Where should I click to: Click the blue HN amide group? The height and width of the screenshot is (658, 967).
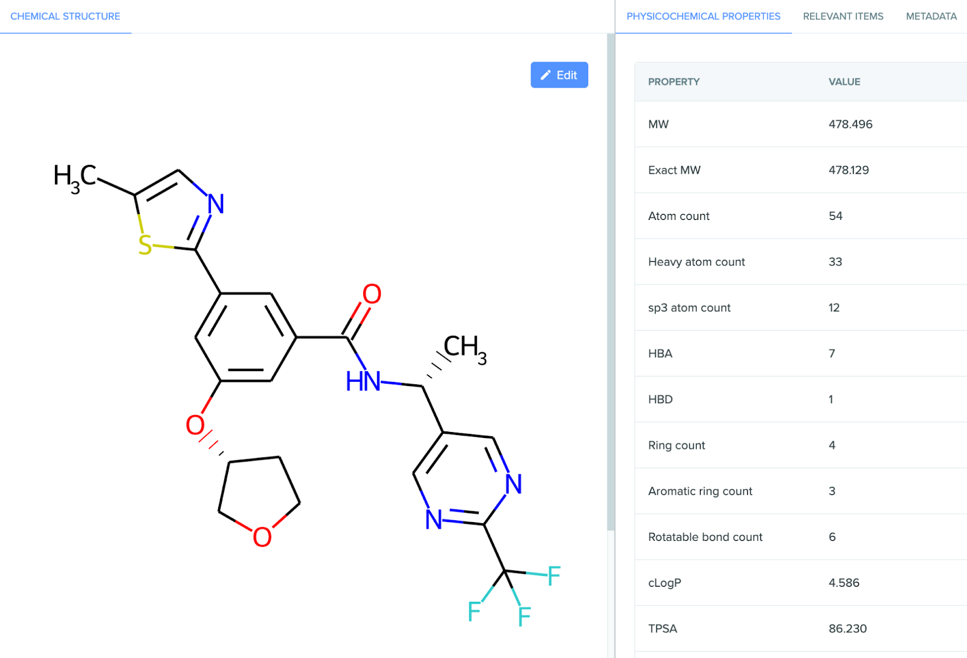[x=363, y=381]
